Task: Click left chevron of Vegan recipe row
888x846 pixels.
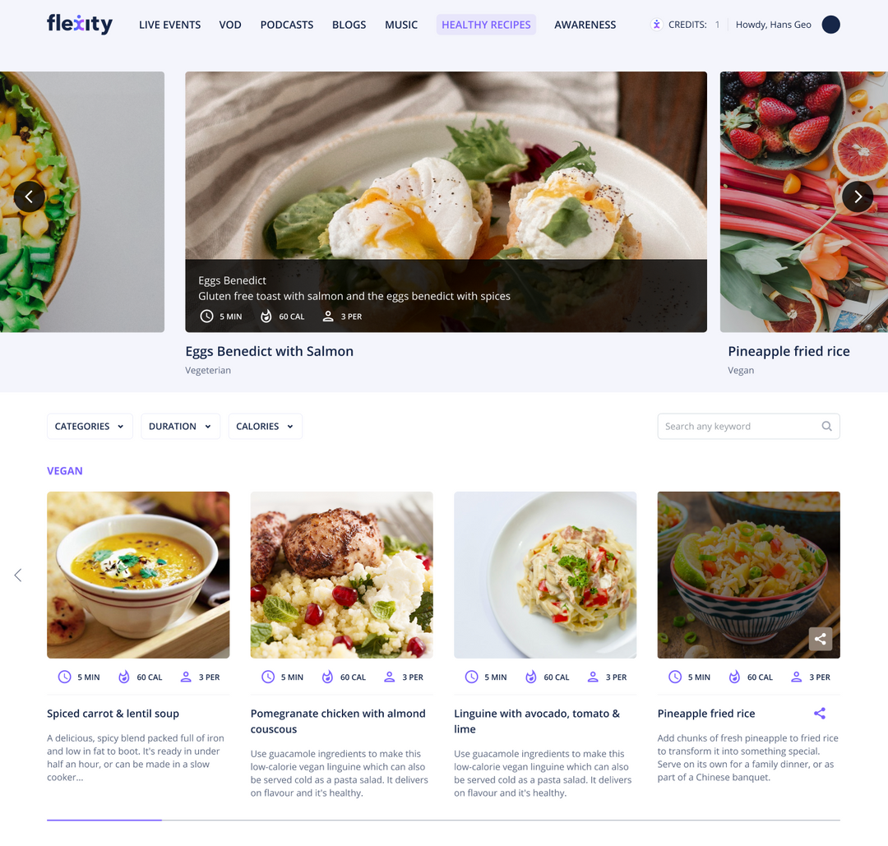Action: pyautogui.click(x=18, y=576)
